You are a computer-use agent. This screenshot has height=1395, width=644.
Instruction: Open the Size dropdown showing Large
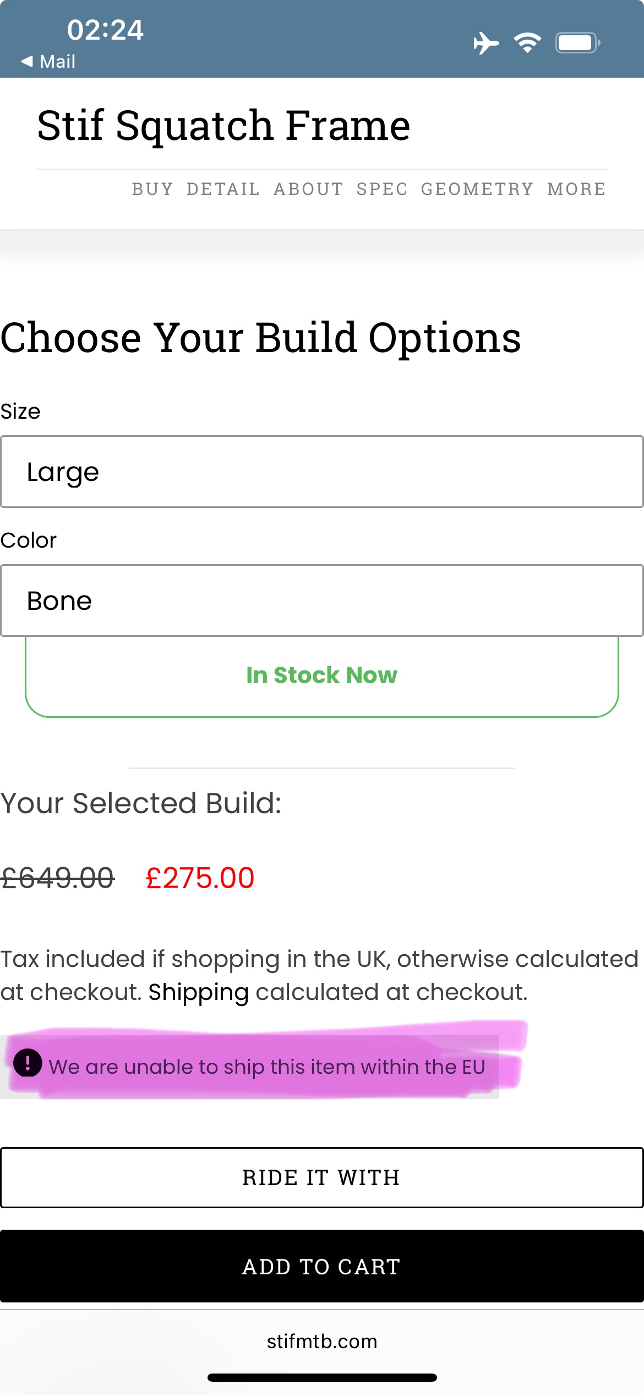[321, 472]
